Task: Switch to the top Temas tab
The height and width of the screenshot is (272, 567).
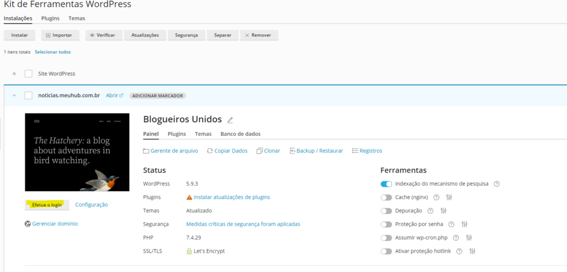Action: click(x=76, y=18)
